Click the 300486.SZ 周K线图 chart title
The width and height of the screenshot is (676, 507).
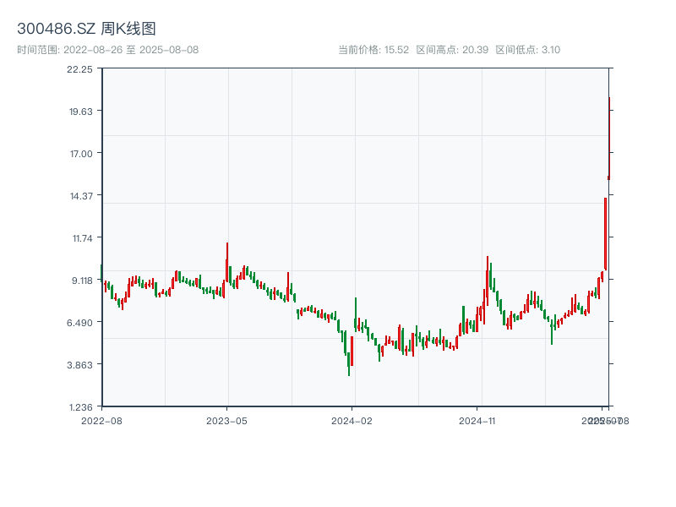(x=86, y=29)
